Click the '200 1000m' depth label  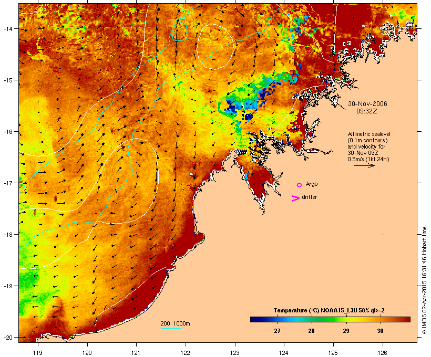click(175, 323)
